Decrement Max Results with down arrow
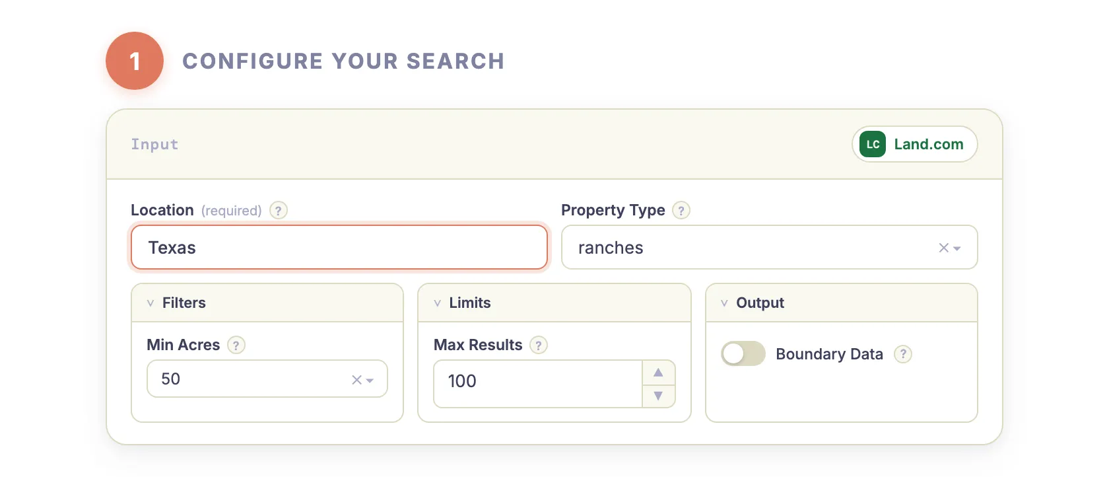The height and width of the screenshot is (477, 1109). (x=658, y=395)
